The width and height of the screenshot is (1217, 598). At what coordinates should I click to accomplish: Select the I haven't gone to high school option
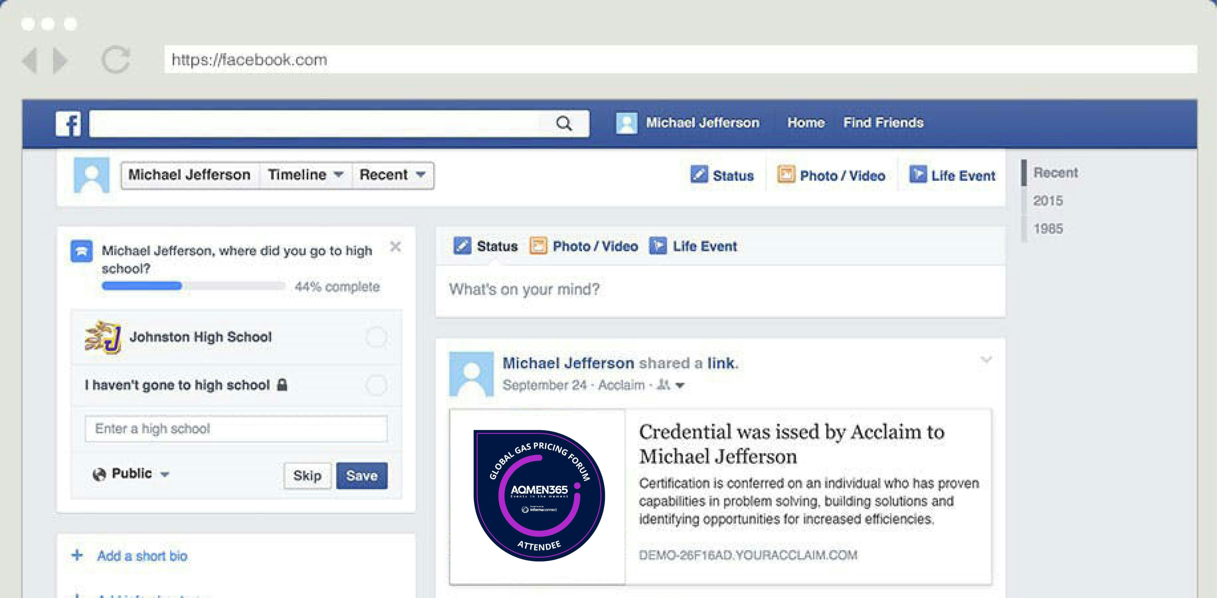coord(377,385)
